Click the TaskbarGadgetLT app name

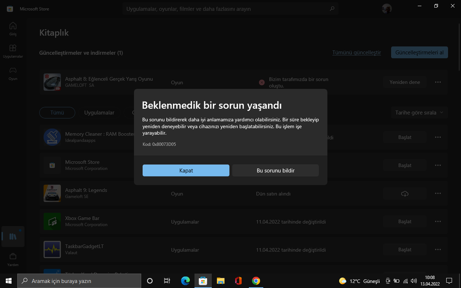coord(84,246)
